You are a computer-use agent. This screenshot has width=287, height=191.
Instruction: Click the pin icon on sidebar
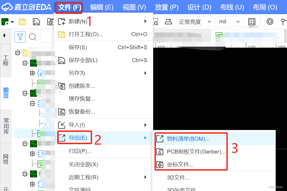4,36
